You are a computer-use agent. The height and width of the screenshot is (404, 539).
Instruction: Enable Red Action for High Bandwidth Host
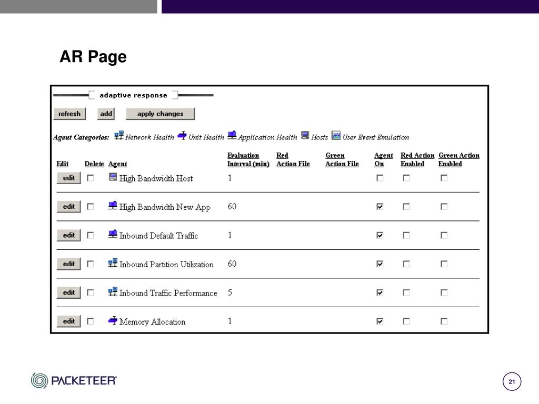[x=406, y=178]
